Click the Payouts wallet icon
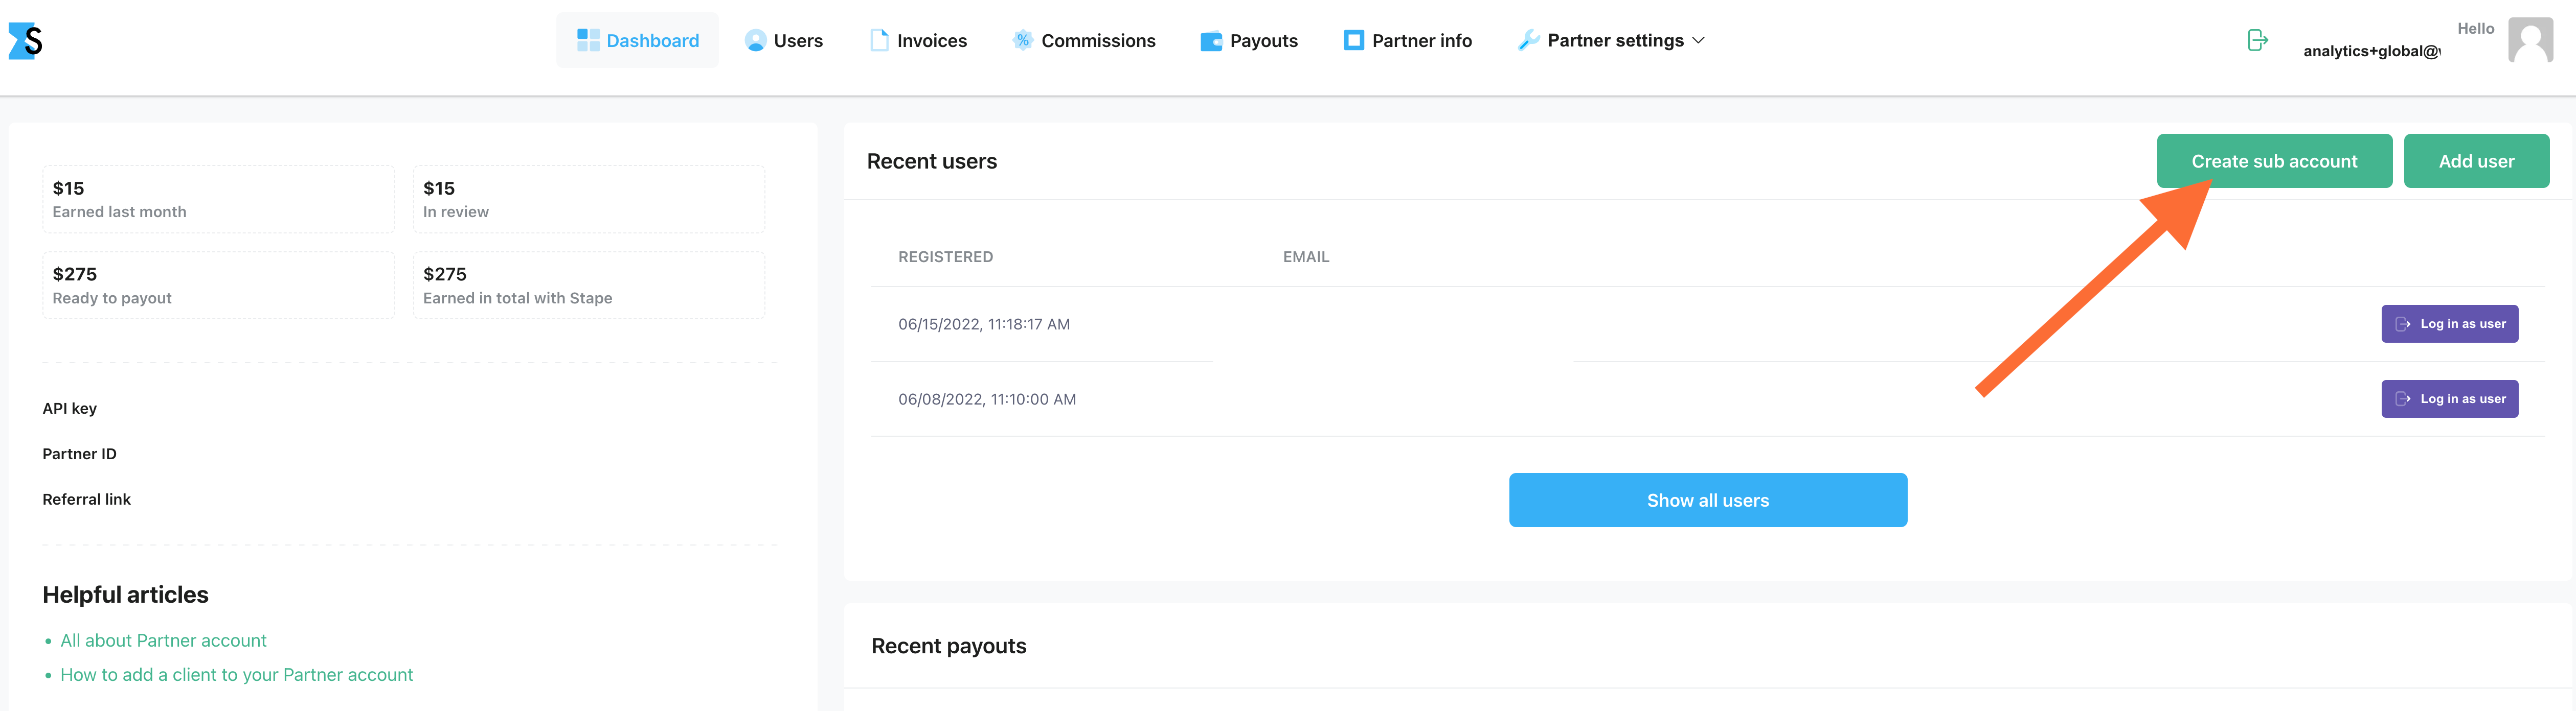Viewport: 2576px width, 711px height. [x=1211, y=41]
